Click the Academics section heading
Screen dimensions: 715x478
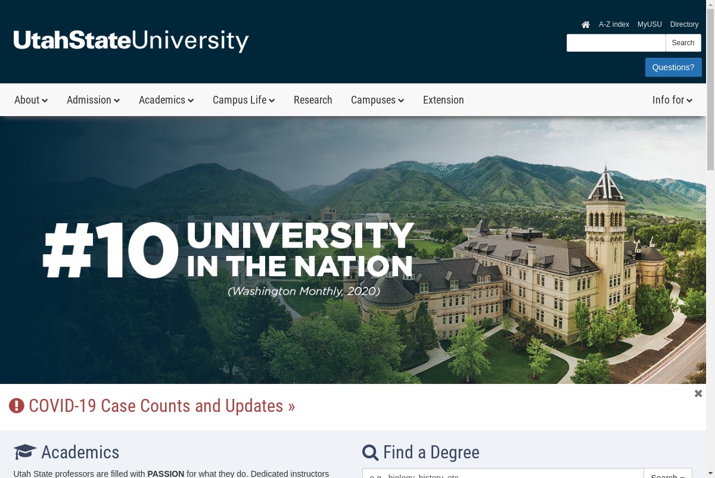(80, 452)
